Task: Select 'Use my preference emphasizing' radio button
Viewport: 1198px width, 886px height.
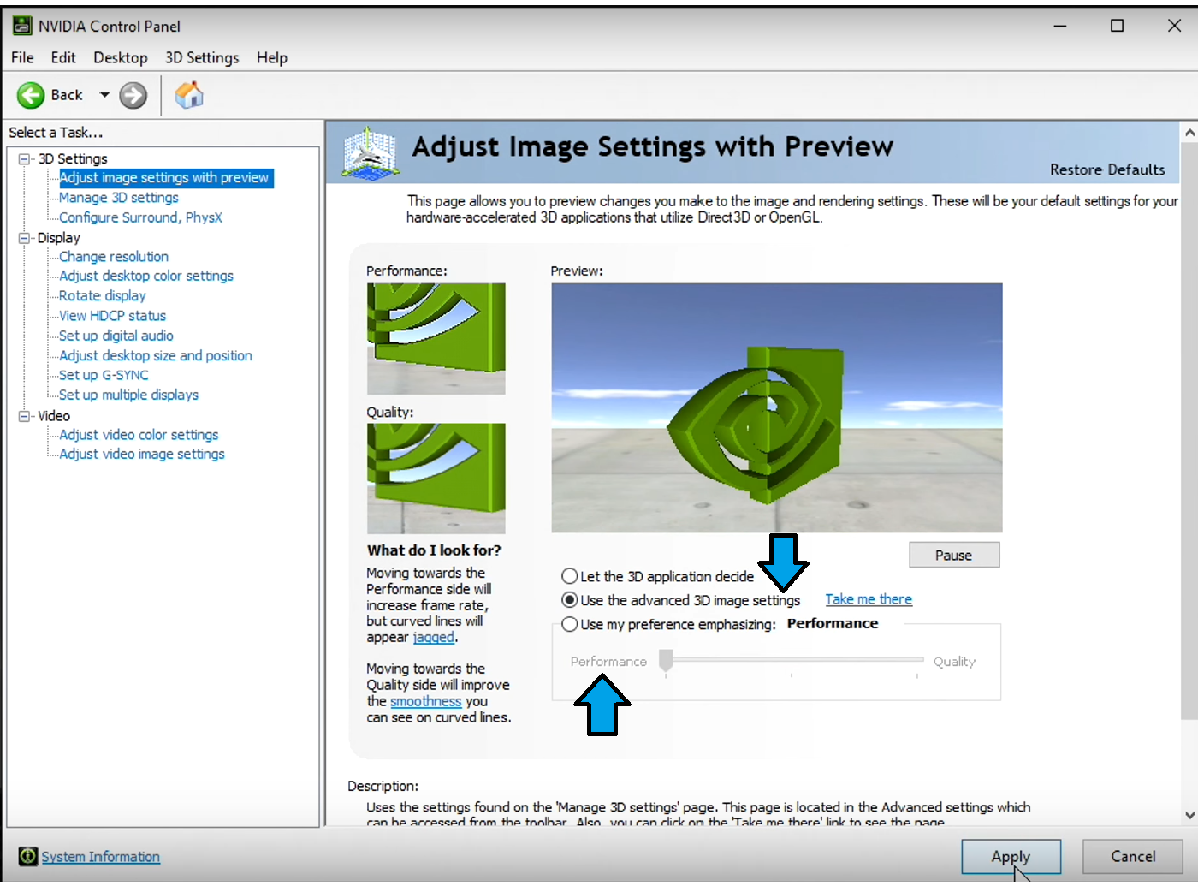Action: (570, 624)
